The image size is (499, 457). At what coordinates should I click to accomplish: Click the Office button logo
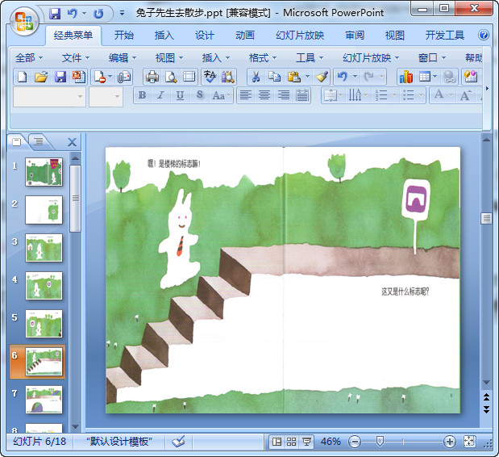[24, 21]
